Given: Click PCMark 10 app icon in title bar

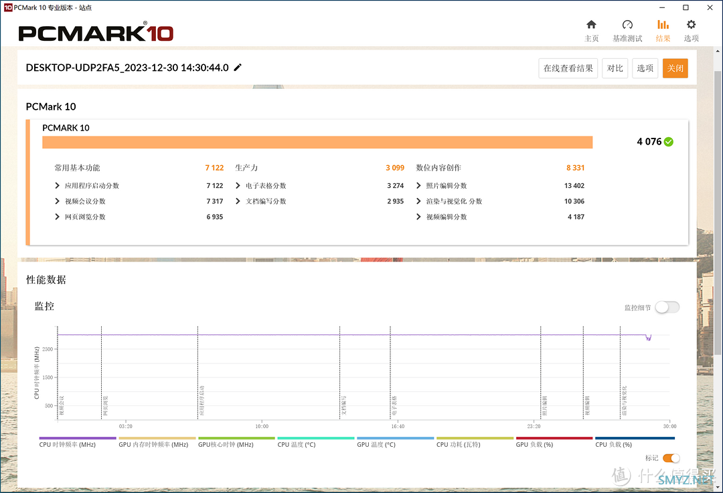Looking at the screenshot, I should 8,7.
